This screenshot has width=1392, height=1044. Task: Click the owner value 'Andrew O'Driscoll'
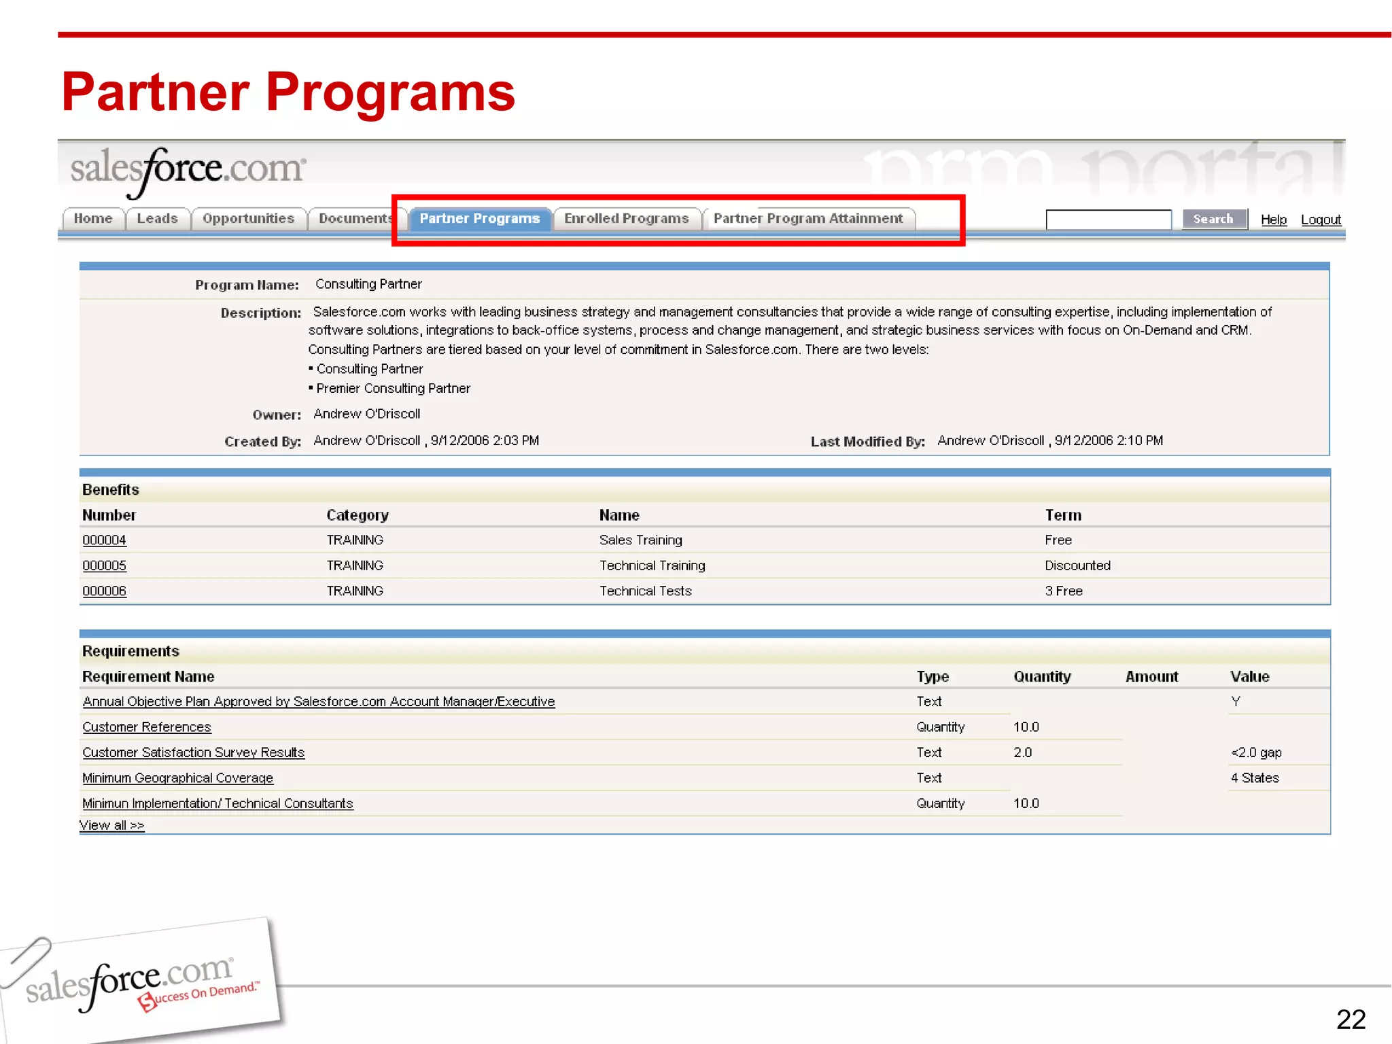367,414
